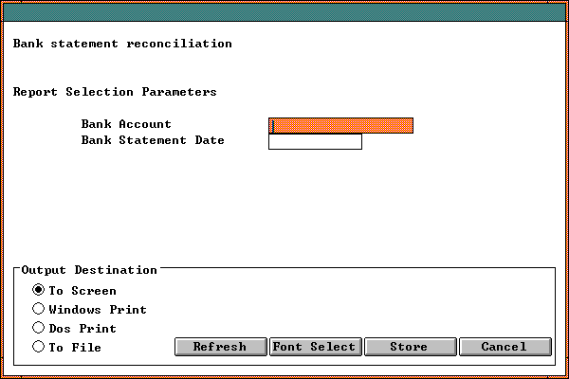This screenshot has width=569, height=379.
Task: Select the Dos Print radio option
Action: pyautogui.click(x=39, y=328)
